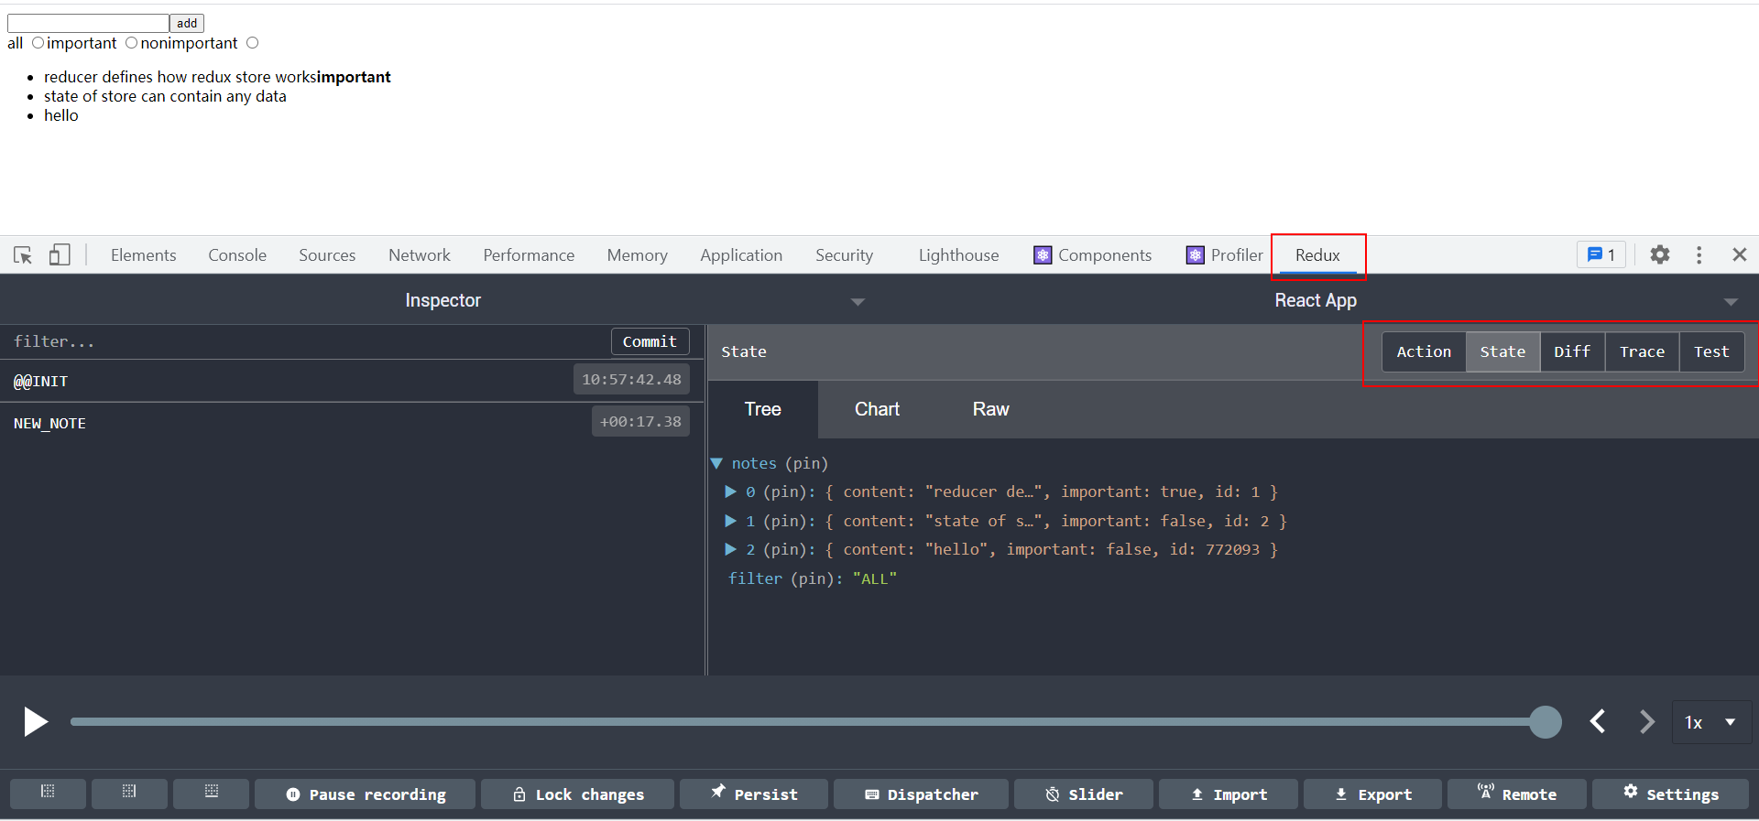Dock monitor to the right layout icon
This screenshot has width=1759, height=821.
129,793
